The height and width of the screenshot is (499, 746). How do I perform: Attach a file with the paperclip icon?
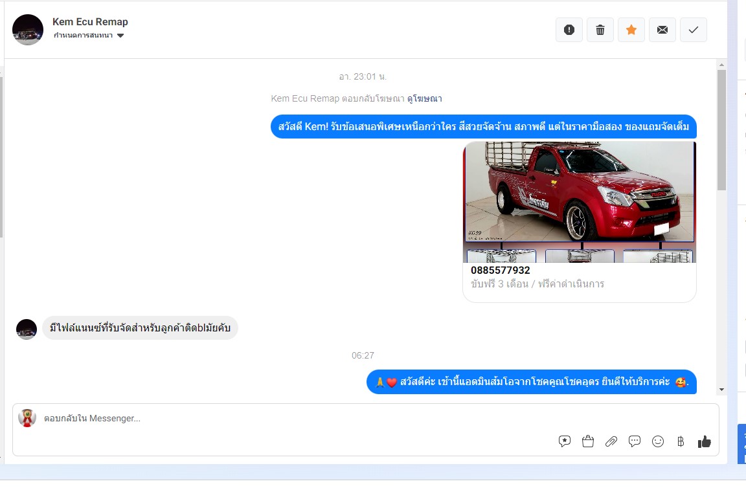611,441
